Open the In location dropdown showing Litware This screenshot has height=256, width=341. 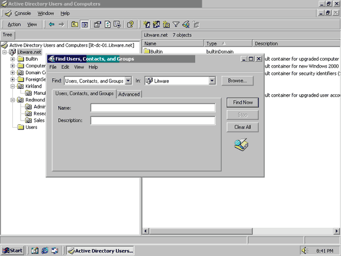(x=212, y=81)
